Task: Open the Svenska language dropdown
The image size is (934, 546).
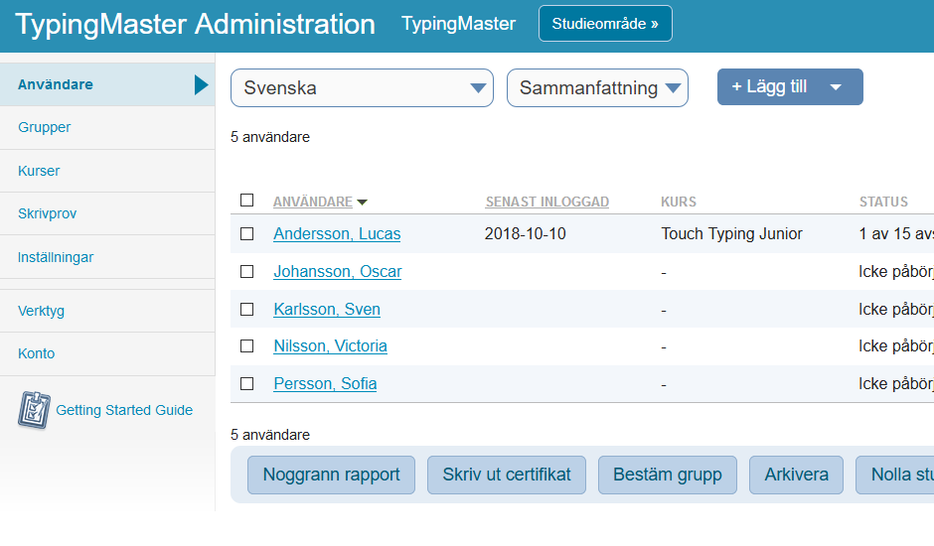Action: point(362,88)
